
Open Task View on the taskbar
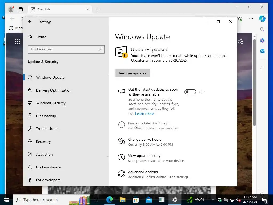(96, 200)
